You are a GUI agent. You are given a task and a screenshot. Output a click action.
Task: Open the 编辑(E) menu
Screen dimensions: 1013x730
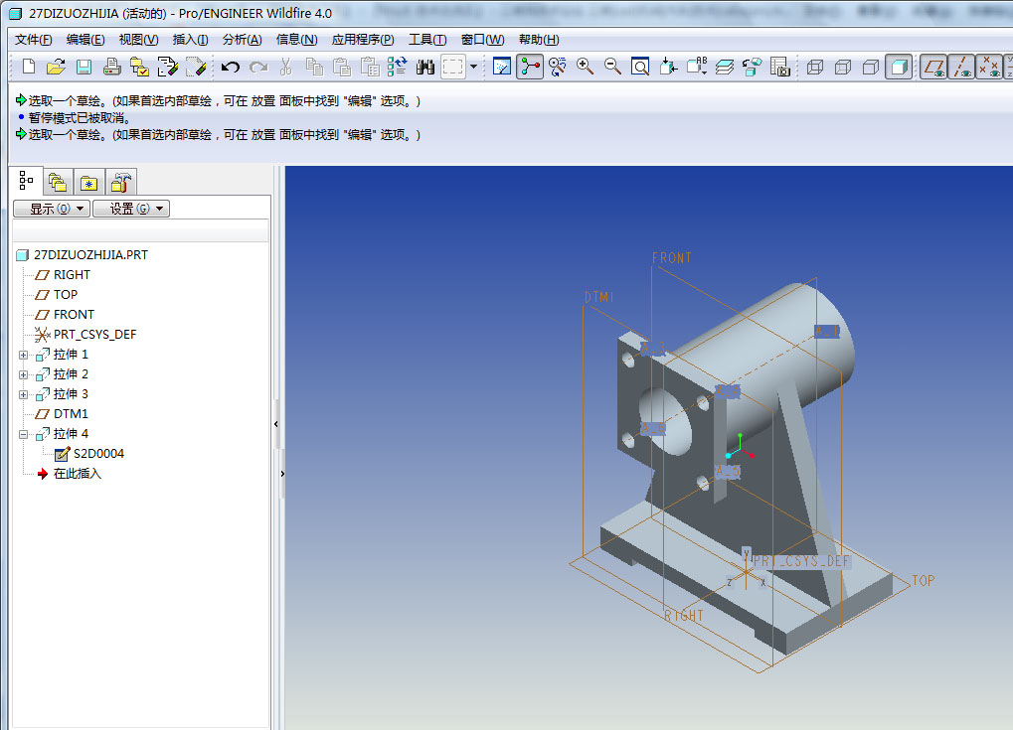(x=85, y=40)
